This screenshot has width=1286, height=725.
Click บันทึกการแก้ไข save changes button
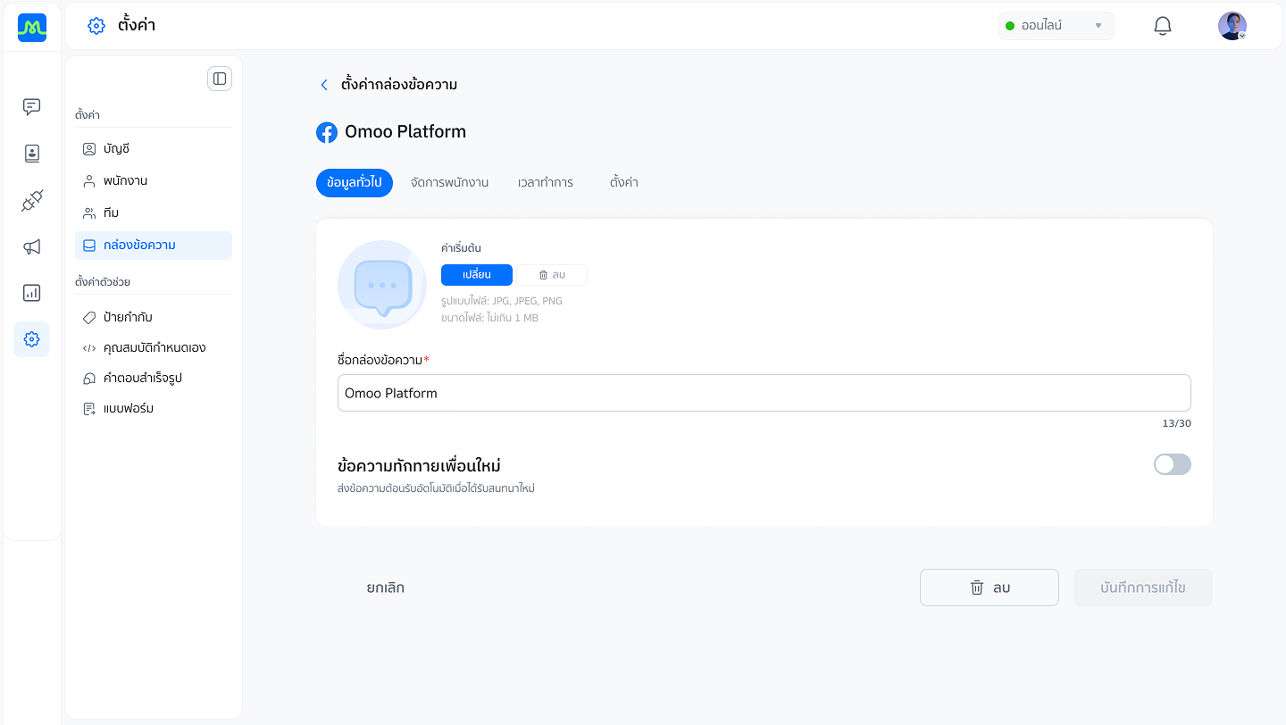1143,587
